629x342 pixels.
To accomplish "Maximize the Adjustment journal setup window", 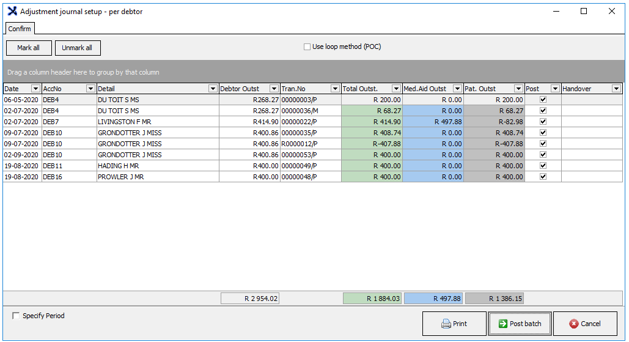I will pyautogui.click(x=583, y=11).
